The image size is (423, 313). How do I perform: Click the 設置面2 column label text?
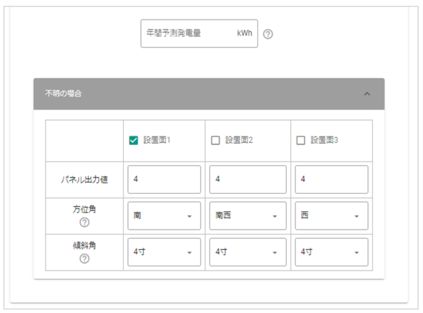point(239,140)
